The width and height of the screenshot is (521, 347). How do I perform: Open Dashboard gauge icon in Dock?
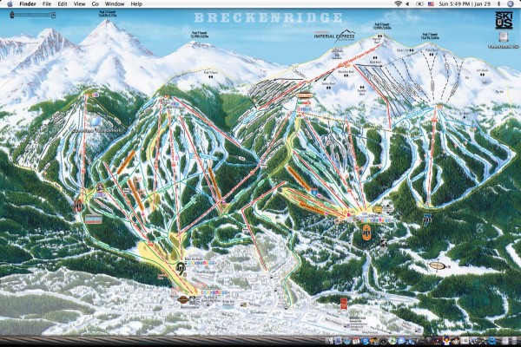(x=384, y=341)
